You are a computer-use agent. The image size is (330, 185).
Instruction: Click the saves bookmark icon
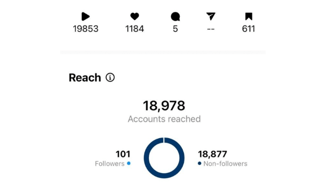click(248, 16)
